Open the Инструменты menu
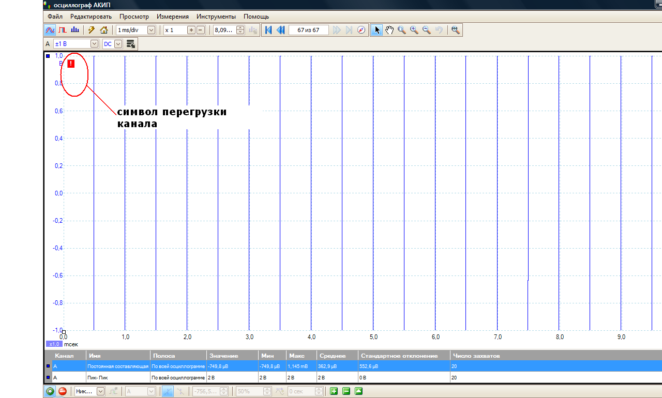Viewport: 662px width, 398px height. click(216, 17)
